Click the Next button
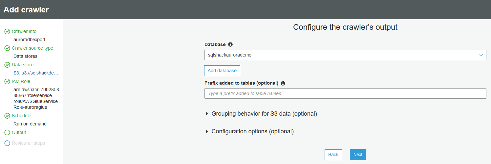The height and width of the screenshot is (164, 491). coord(358,155)
